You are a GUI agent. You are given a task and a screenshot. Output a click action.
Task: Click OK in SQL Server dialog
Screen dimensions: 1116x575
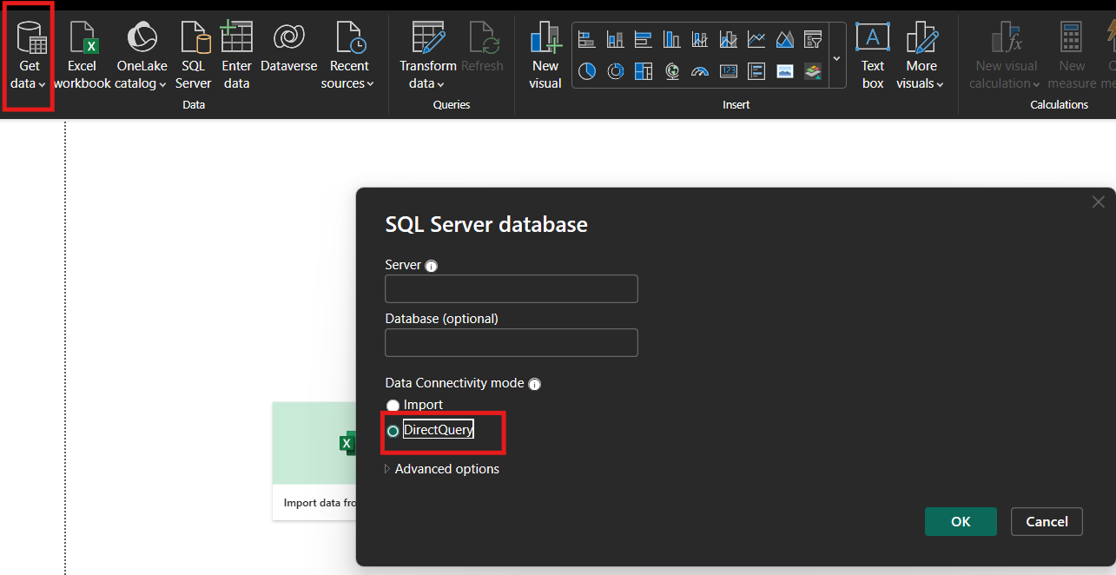click(x=961, y=521)
